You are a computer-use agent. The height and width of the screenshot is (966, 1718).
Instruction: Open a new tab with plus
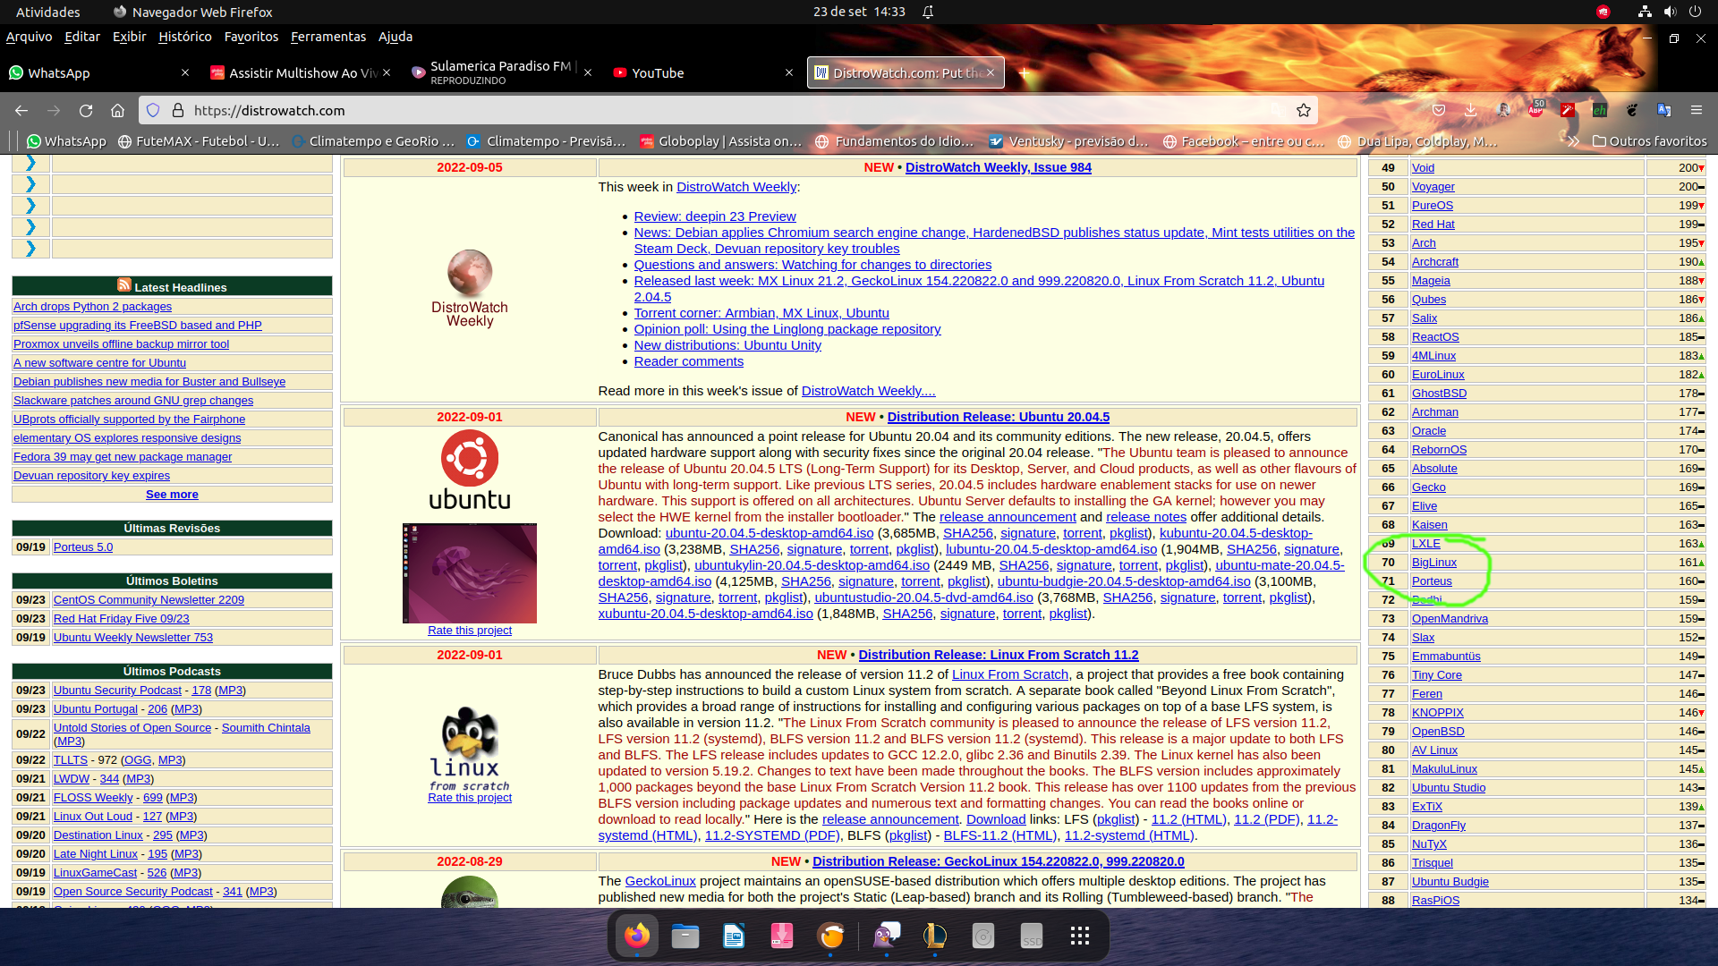(x=1025, y=72)
